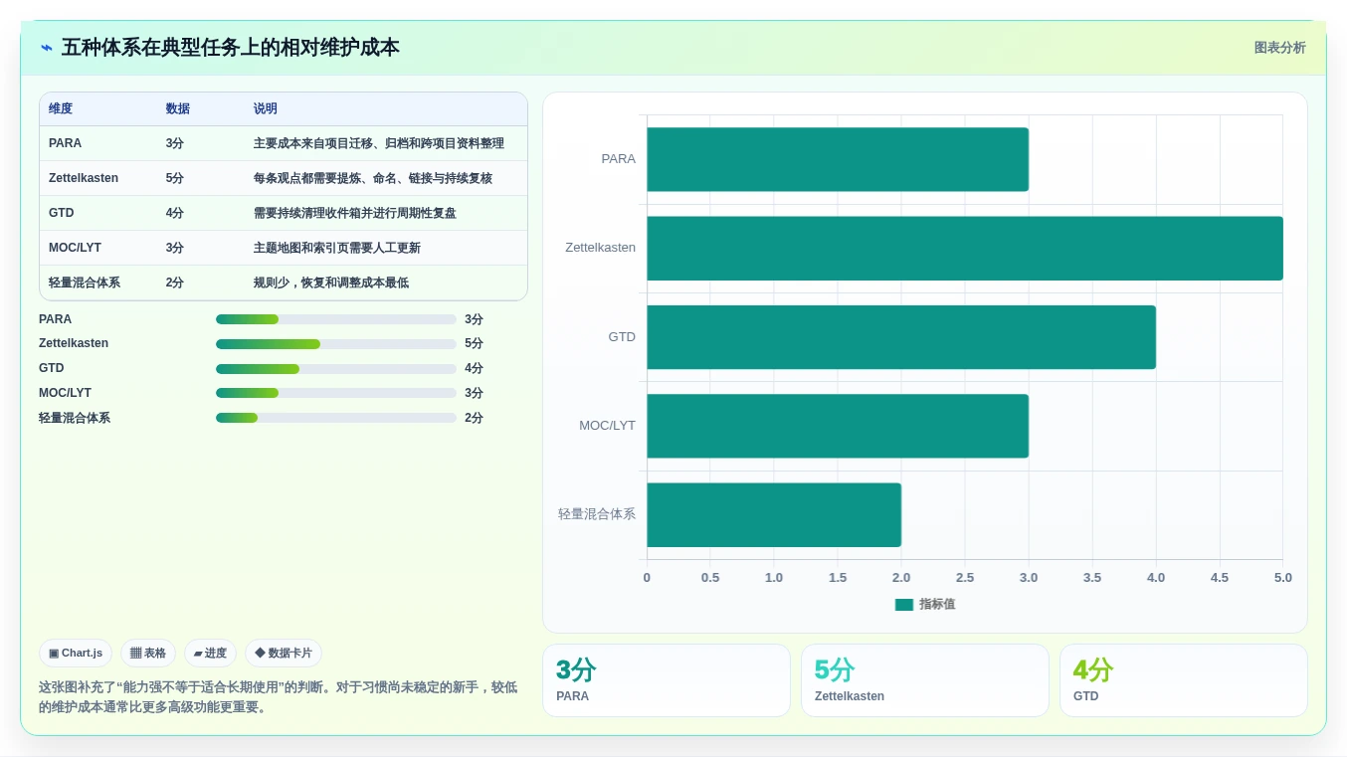
Task: Click the PARA bar in chart
Action: point(838,159)
